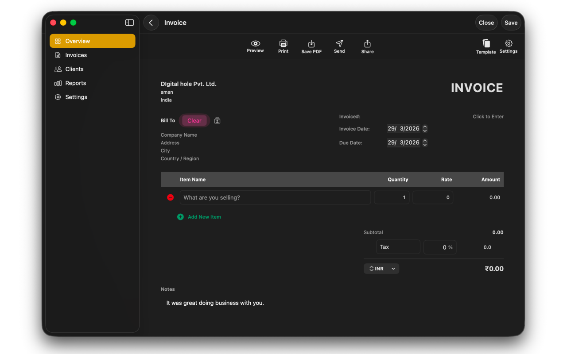Click 'Digital hole Pvt. Ltd.' company name
Image resolution: width=567 pixels, height=354 pixels.
(189, 84)
